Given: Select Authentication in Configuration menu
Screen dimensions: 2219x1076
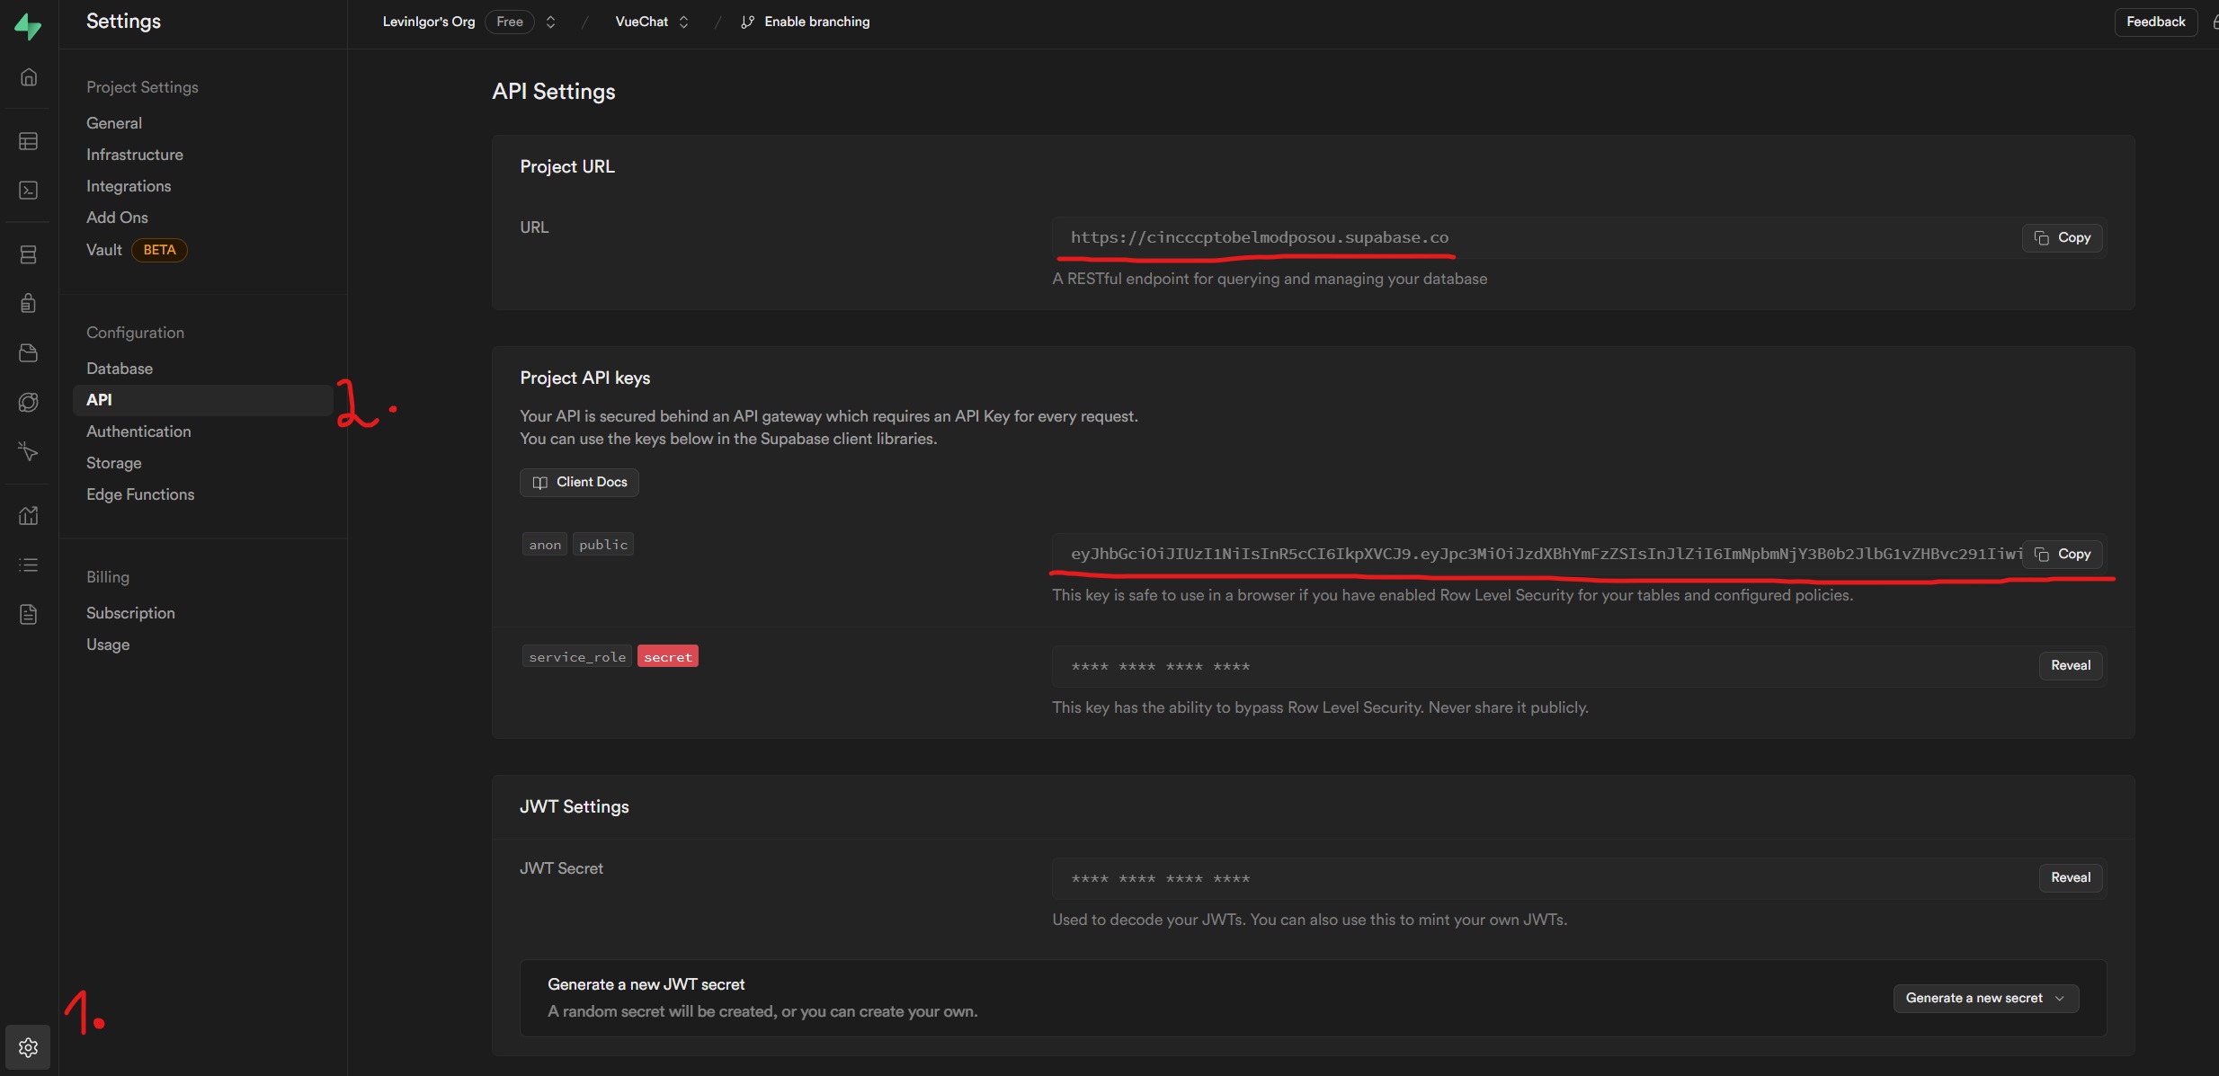Looking at the screenshot, I should 138,431.
